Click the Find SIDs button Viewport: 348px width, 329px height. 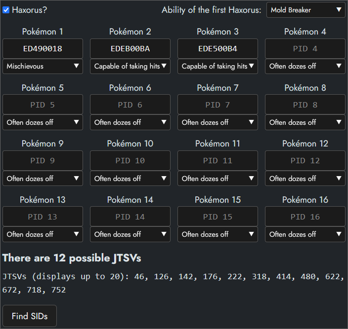coord(30,316)
